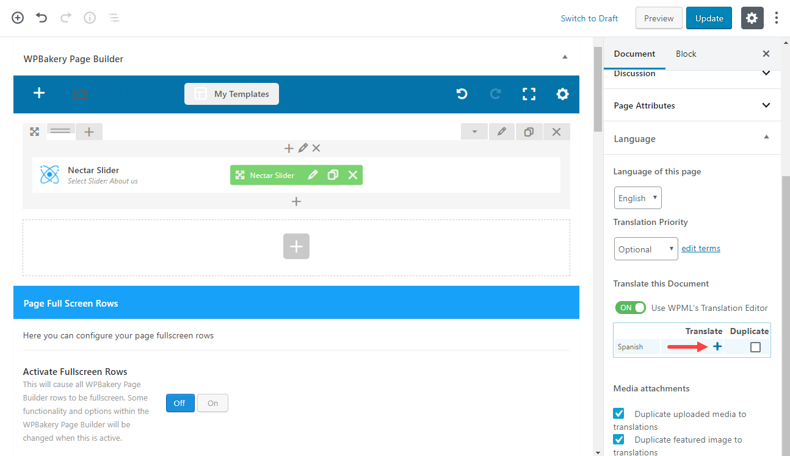Open more tools vertical dots menu

click(x=777, y=18)
